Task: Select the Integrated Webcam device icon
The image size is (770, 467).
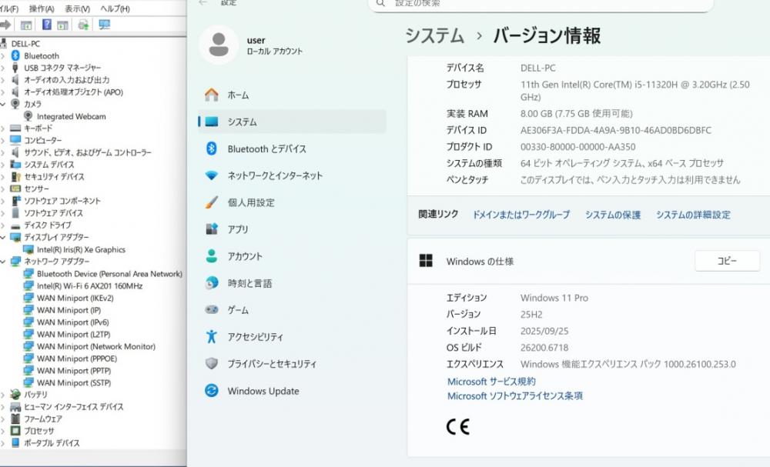Action: [x=28, y=116]
